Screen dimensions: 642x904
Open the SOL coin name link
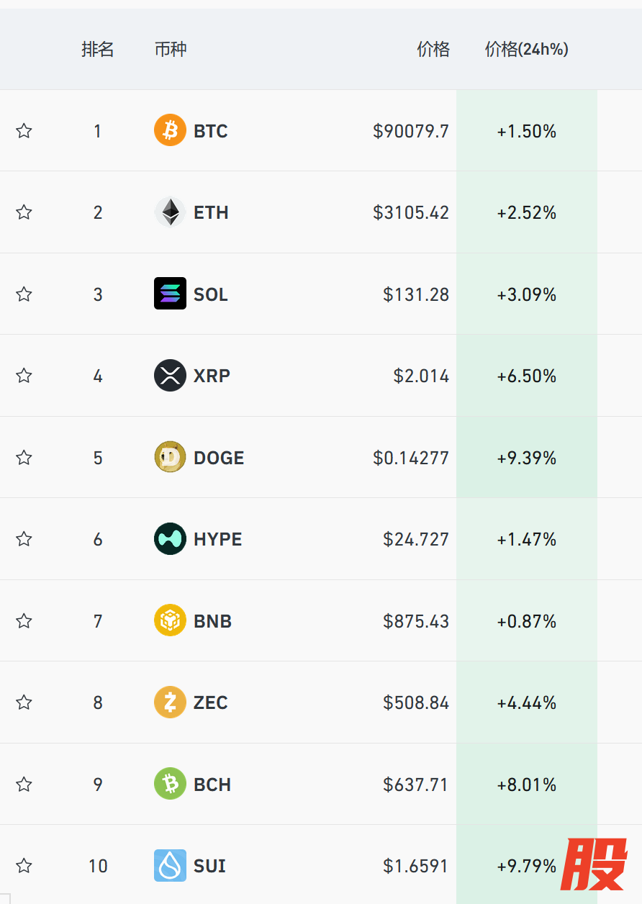211,294
